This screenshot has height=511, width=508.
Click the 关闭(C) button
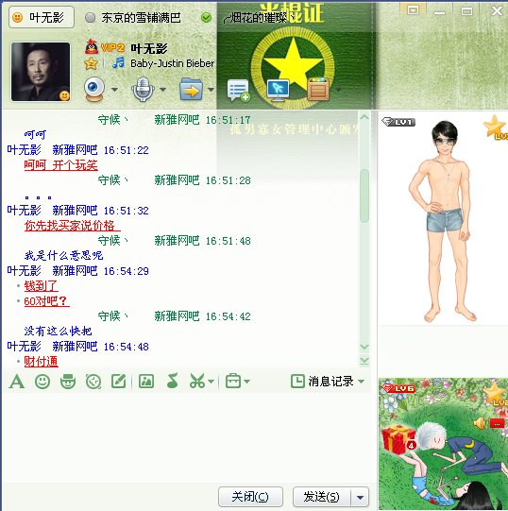(250, 497)
